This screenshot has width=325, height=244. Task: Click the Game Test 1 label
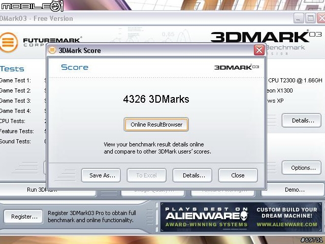(15, 80)
